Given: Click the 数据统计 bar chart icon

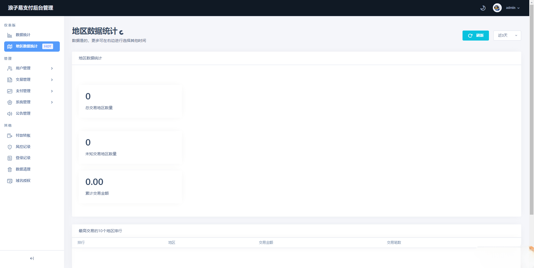Looking at the screenshot, I should [x=10, y=35].
